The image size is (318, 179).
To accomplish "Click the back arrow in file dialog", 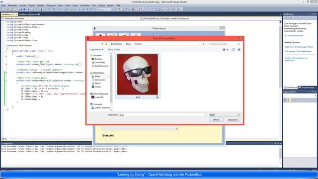I will click(90, 44).
